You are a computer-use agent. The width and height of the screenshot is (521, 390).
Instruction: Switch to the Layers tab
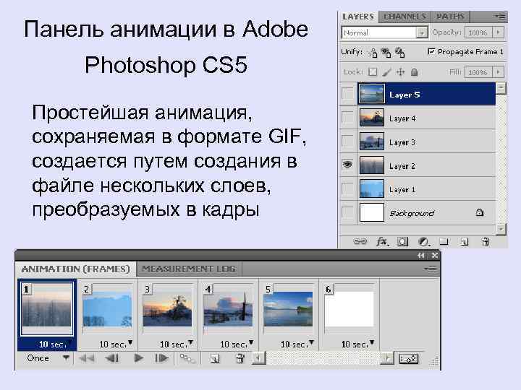pos(358,17)
